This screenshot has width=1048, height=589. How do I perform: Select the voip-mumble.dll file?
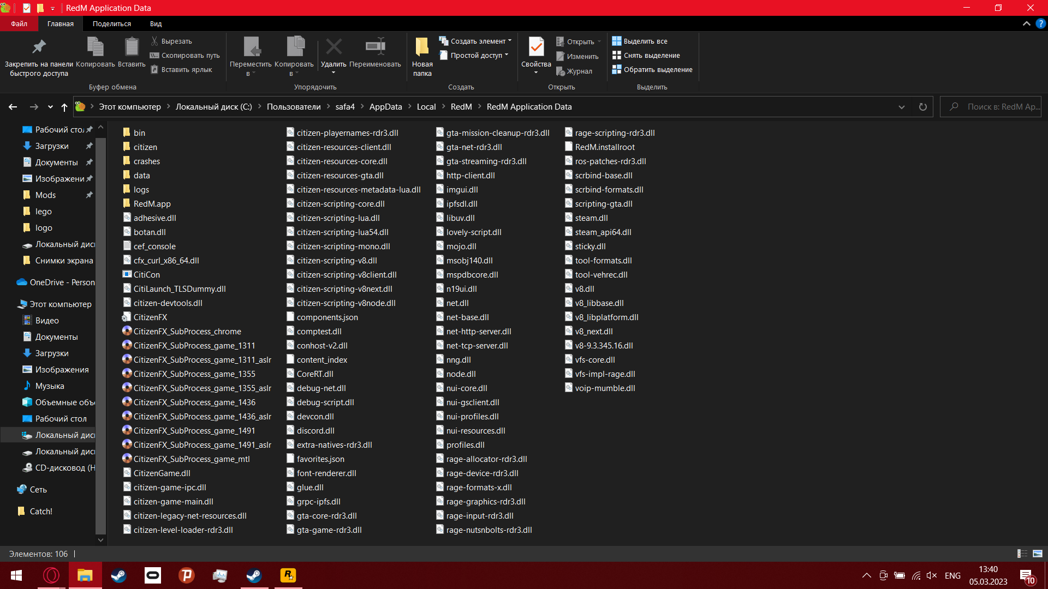click(599, 388)
